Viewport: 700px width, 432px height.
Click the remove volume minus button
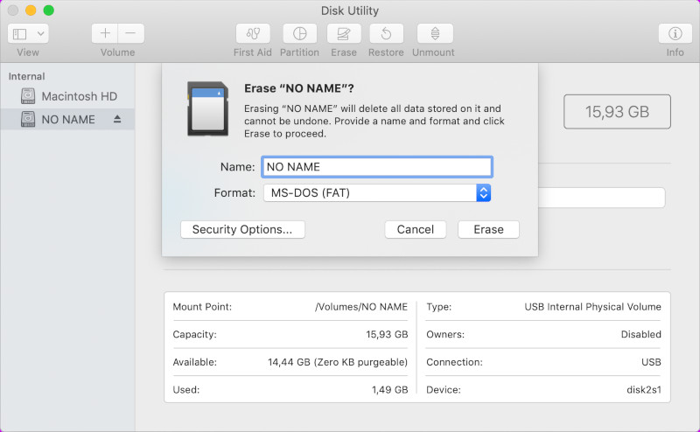(x=130, y=34)
